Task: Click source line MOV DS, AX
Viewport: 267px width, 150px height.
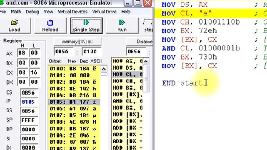Action: click(185, 5)
